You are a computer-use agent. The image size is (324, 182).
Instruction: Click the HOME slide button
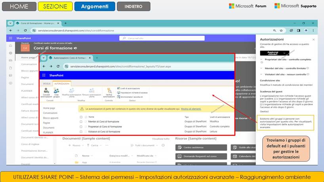(x=19, y=6)
